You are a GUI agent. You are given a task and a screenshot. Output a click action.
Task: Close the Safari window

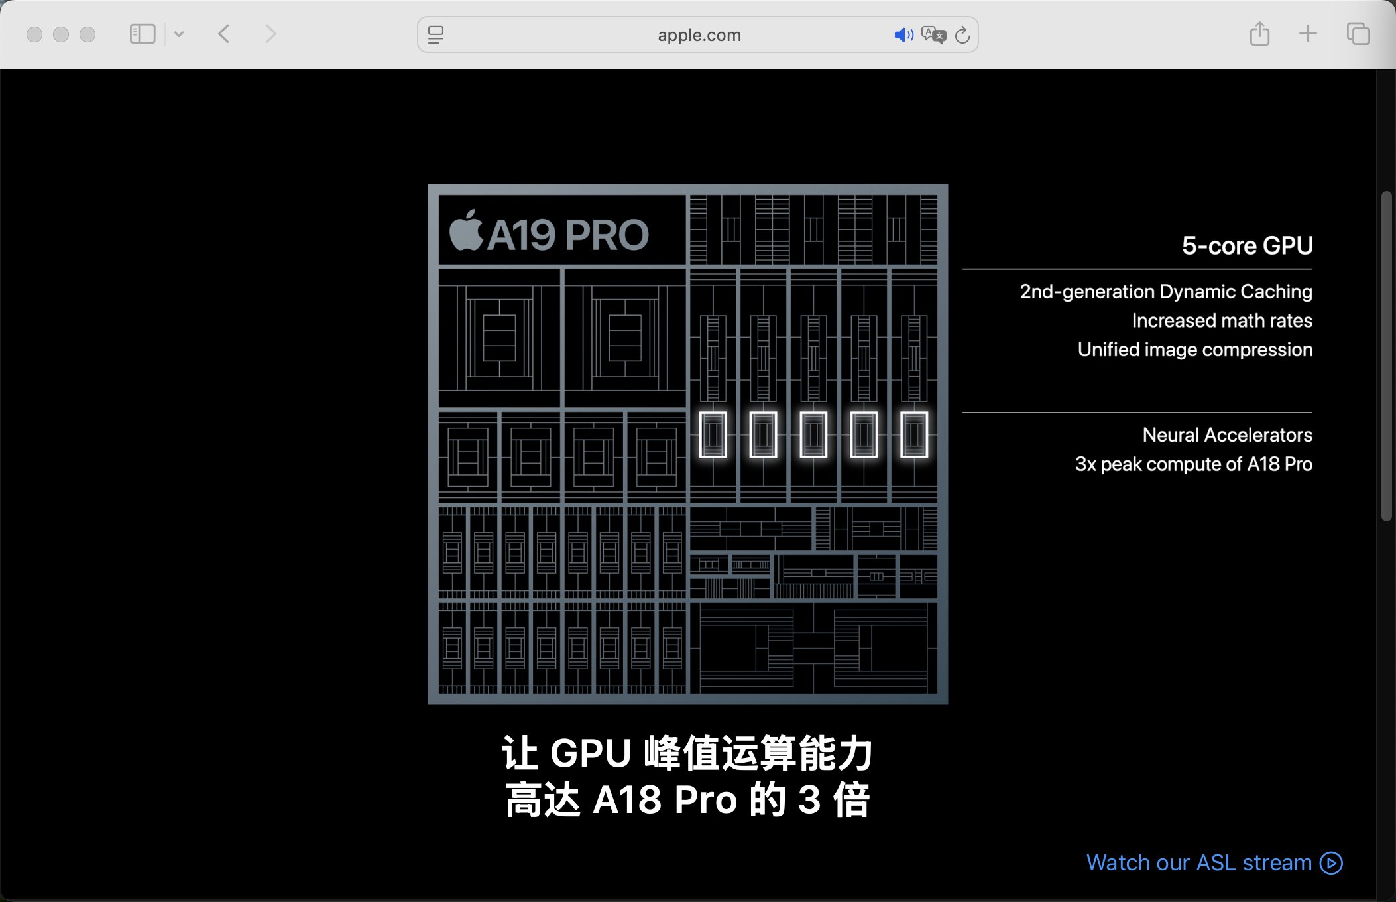click(x=34, y=34)
